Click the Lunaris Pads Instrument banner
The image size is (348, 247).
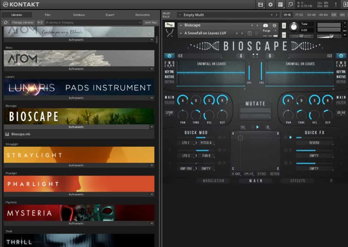(x=79, y=87)
